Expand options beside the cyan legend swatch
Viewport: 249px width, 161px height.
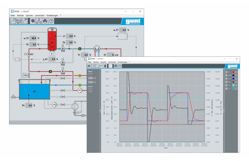236,84
